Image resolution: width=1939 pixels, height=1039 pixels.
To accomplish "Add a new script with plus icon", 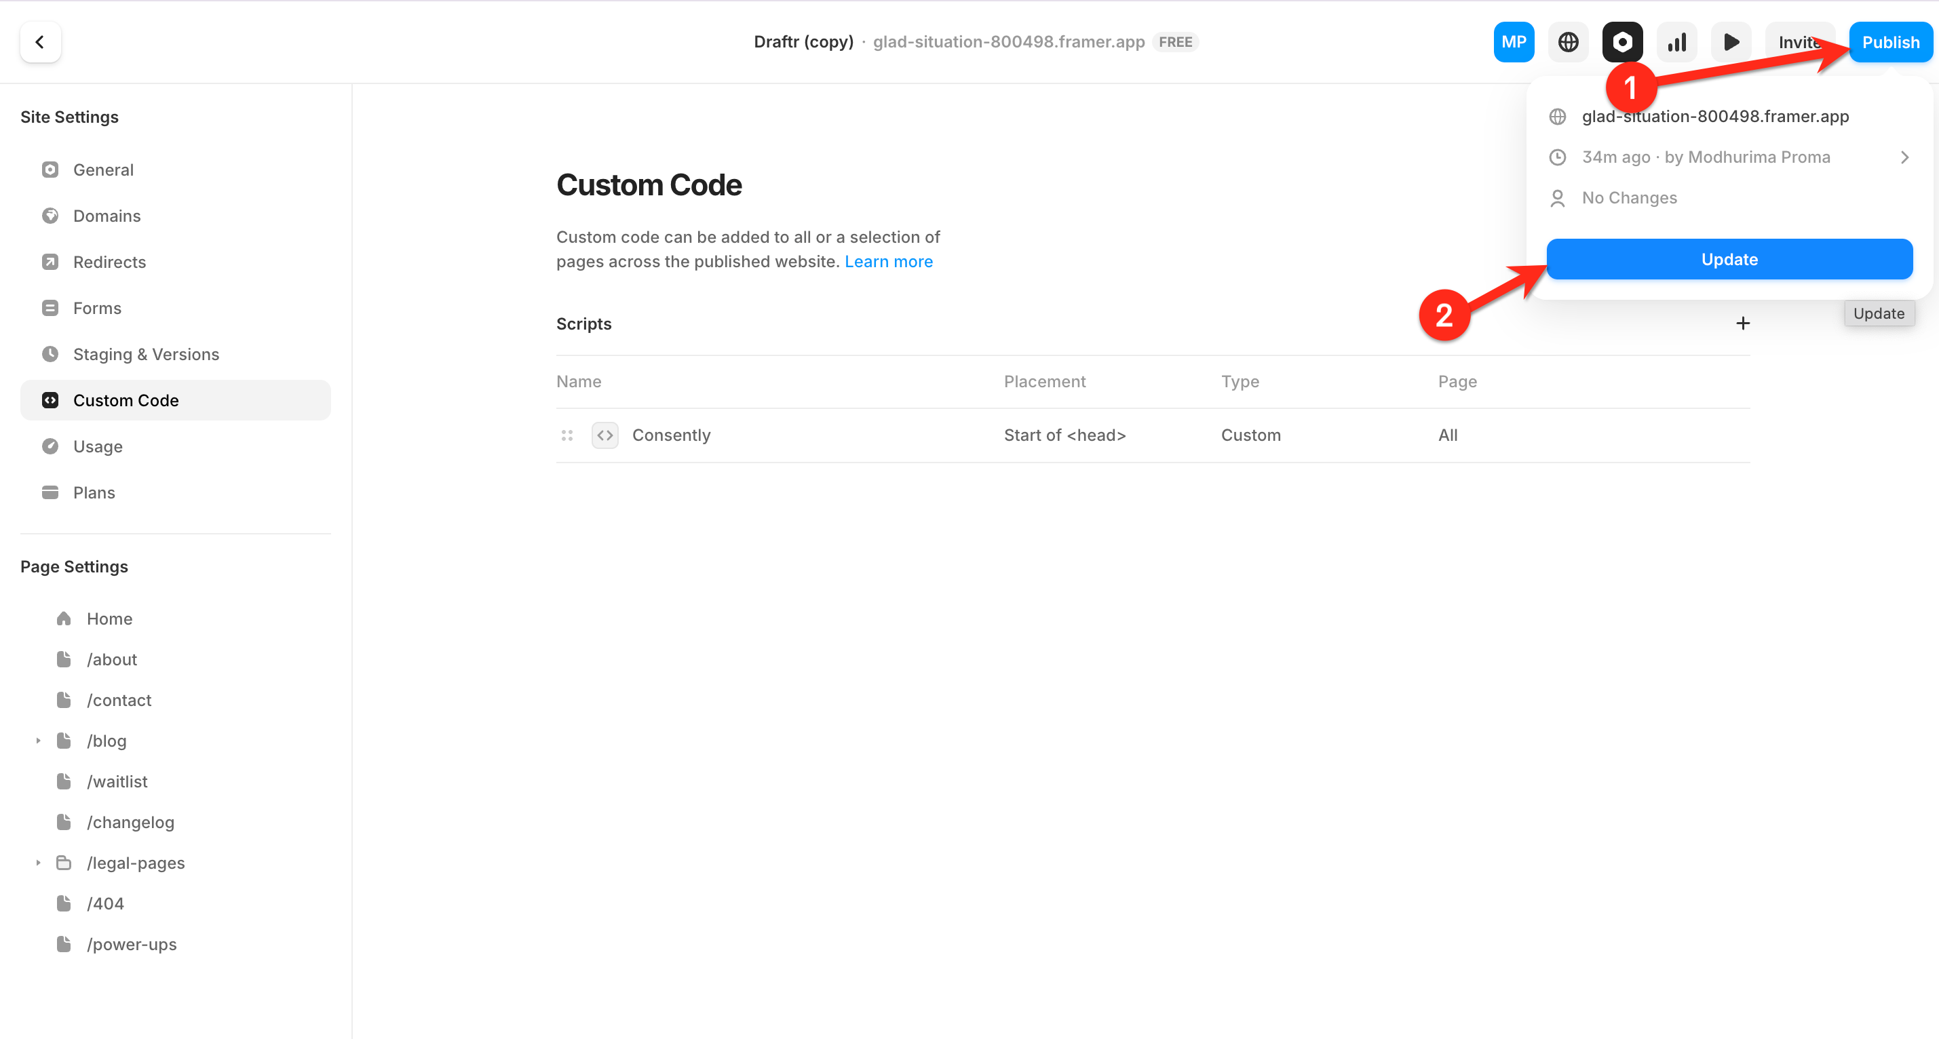I will pyautogui.click(x=1742, y=324).
